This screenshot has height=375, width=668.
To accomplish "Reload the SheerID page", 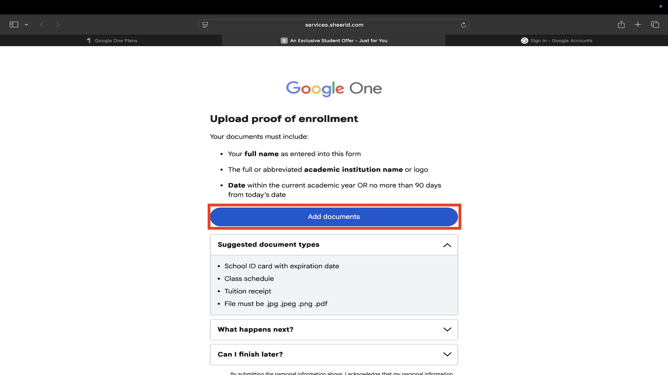I will pos(463,25).
